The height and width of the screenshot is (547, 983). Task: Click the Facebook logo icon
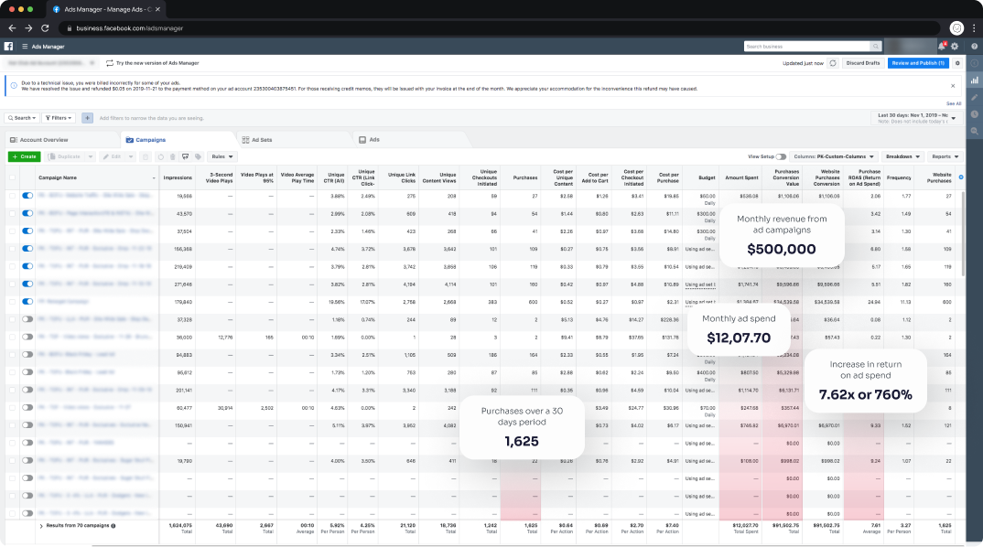(x=9, y=46)
